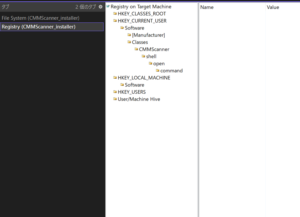Select the Registry on Target Machine label

point(141,7)
